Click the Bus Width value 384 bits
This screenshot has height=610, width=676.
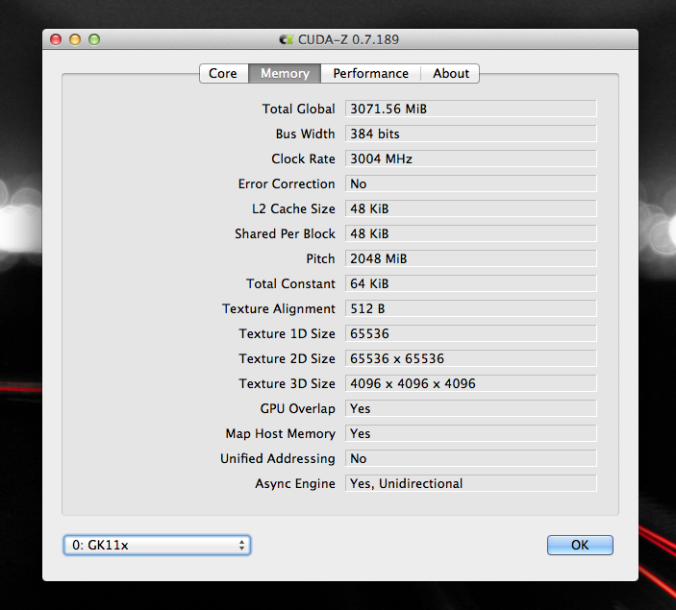471,134
